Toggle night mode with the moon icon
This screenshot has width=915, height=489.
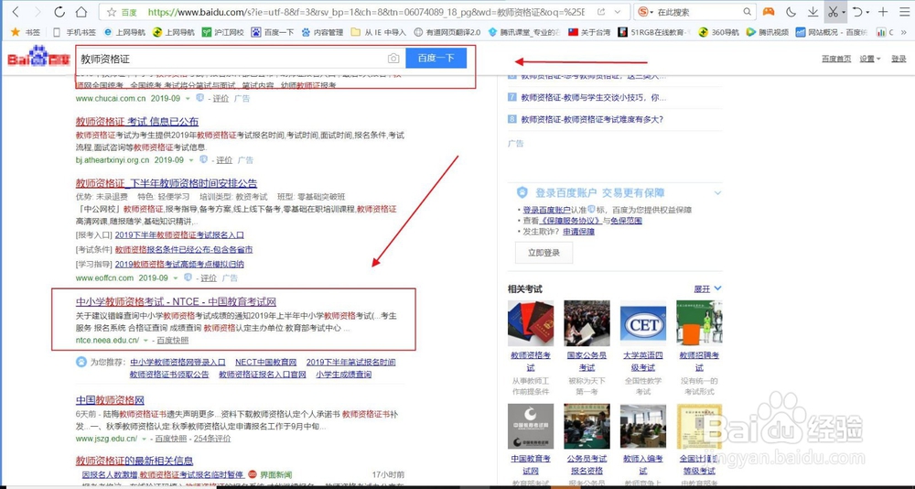pyautogui.click(x=791, y=12)
